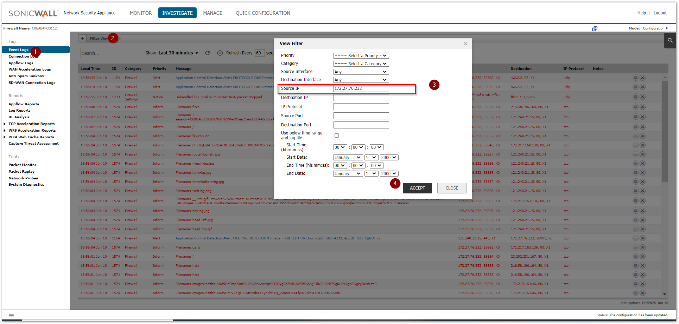Open the Select a Category dropdown

coord(361,64)
